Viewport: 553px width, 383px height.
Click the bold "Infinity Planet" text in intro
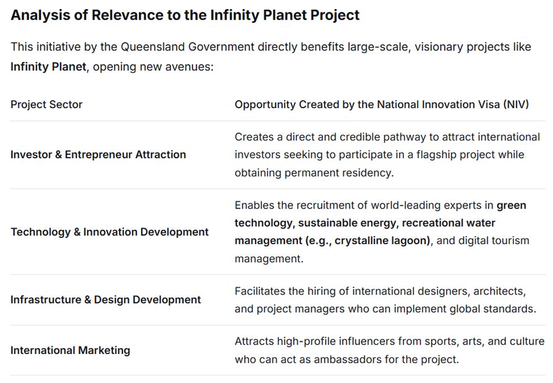pos(48,67)
